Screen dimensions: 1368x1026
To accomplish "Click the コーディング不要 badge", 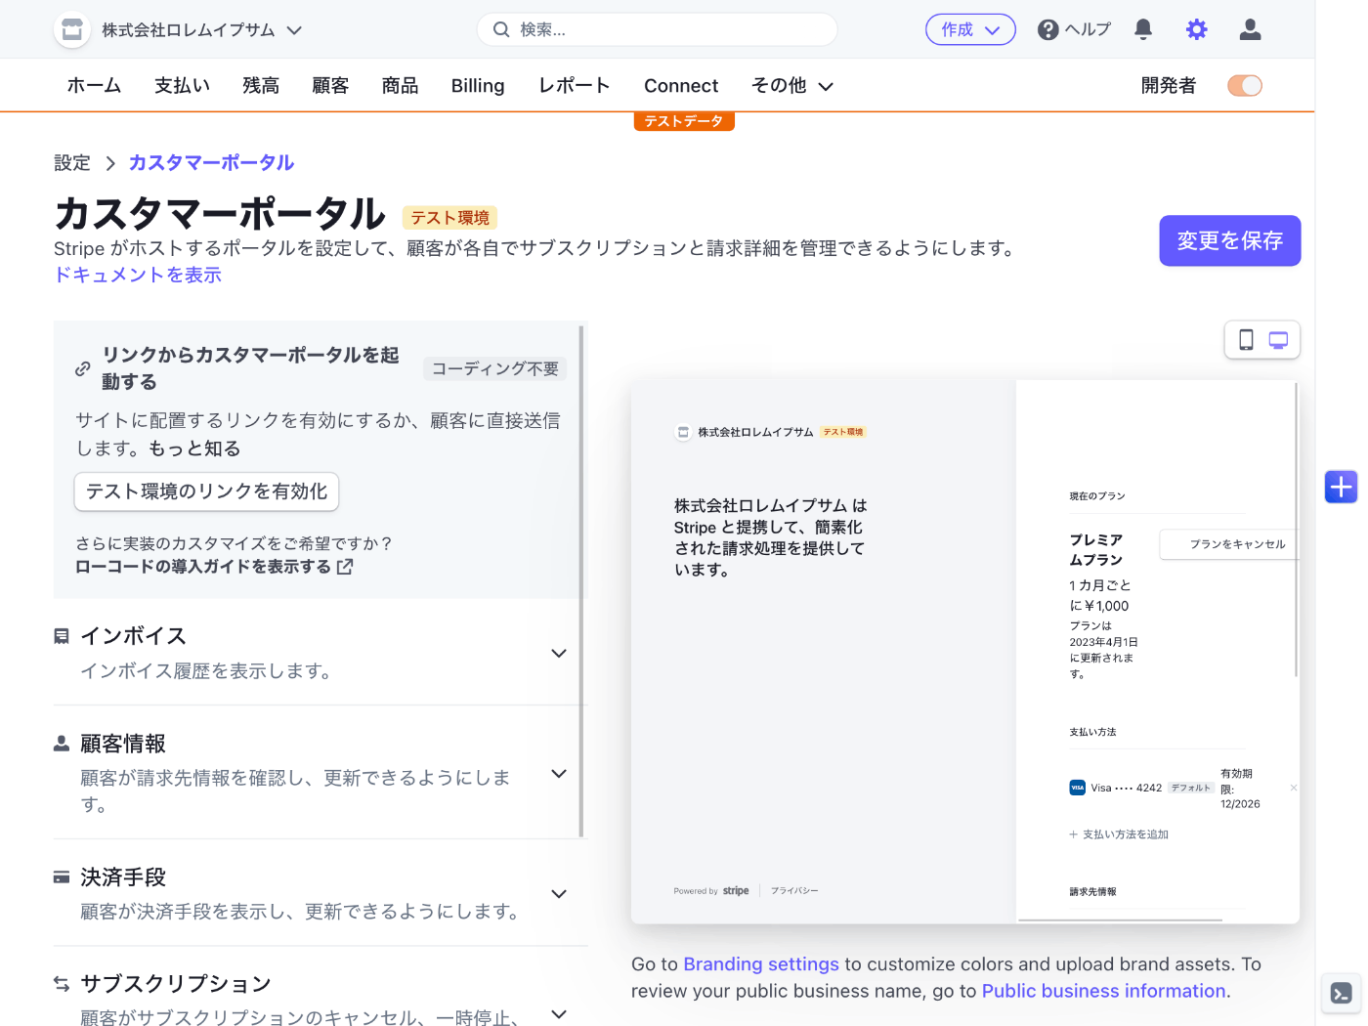I will [x=494, y=368].
